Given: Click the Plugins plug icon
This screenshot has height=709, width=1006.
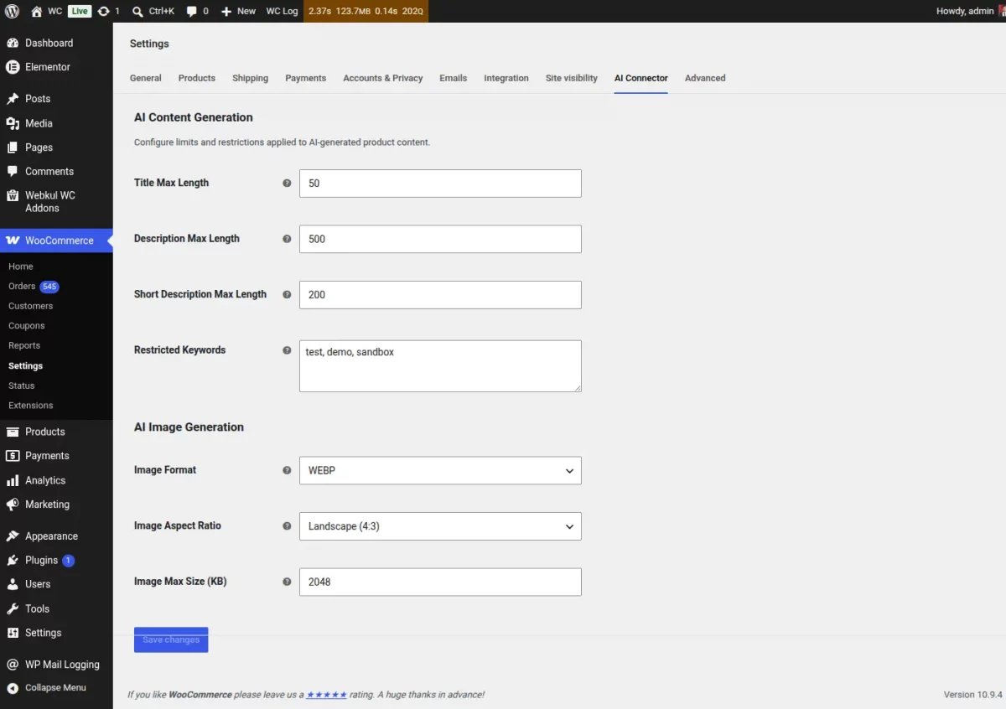Looking at the screenshot, I should coord(13,561).
